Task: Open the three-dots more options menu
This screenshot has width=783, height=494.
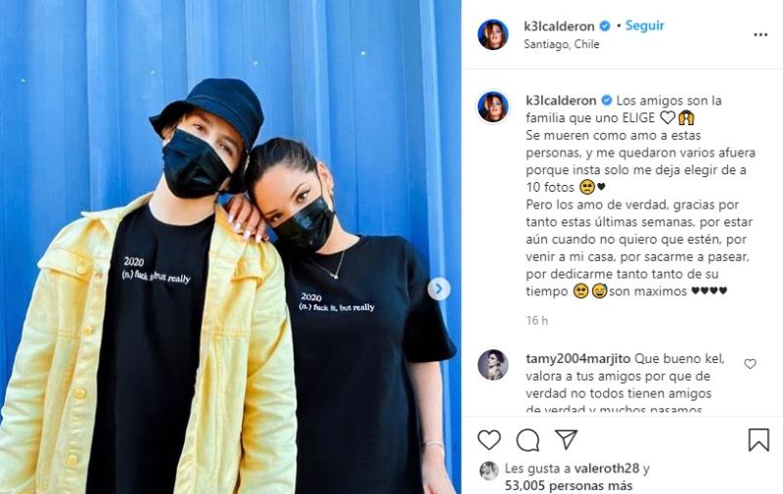Action: coord(760,35)
